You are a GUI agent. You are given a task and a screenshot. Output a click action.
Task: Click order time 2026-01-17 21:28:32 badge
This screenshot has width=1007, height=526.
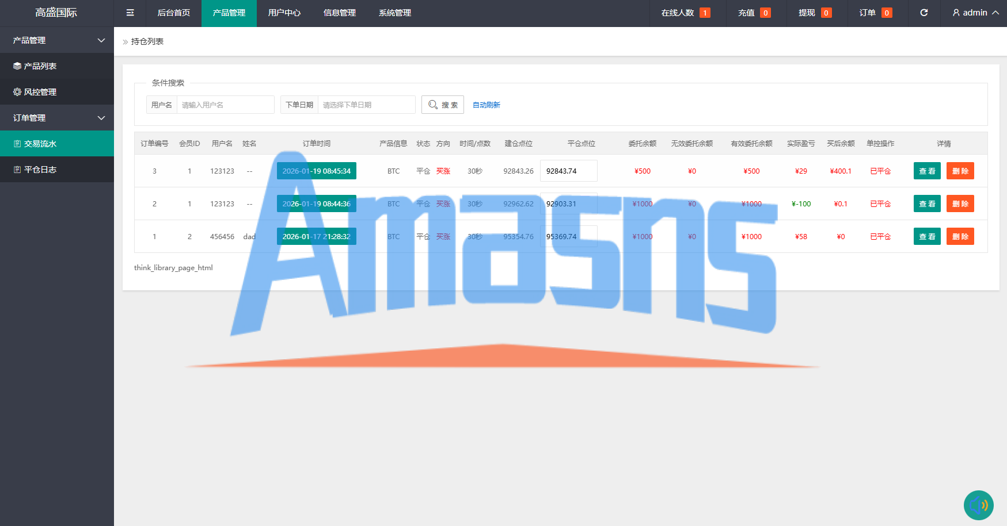click(317, 236)
